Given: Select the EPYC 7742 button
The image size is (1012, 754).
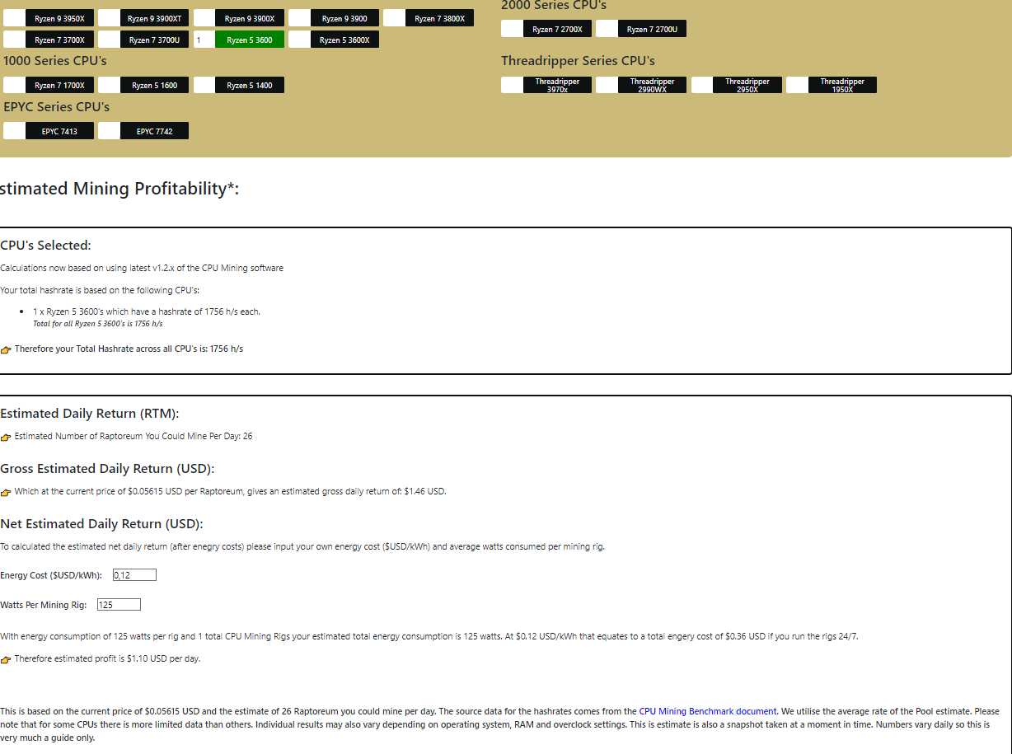Looking at the screenshot, I should pyautogui.click(x=154, y=131).
